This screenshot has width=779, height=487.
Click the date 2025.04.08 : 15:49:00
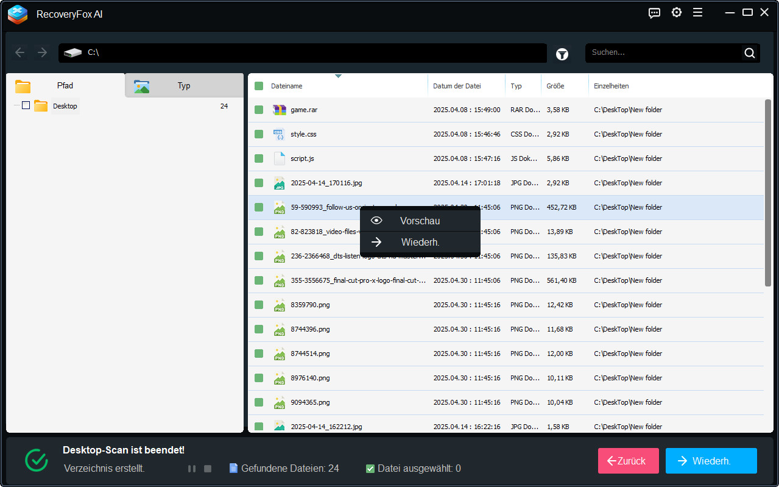pos(467,110)
